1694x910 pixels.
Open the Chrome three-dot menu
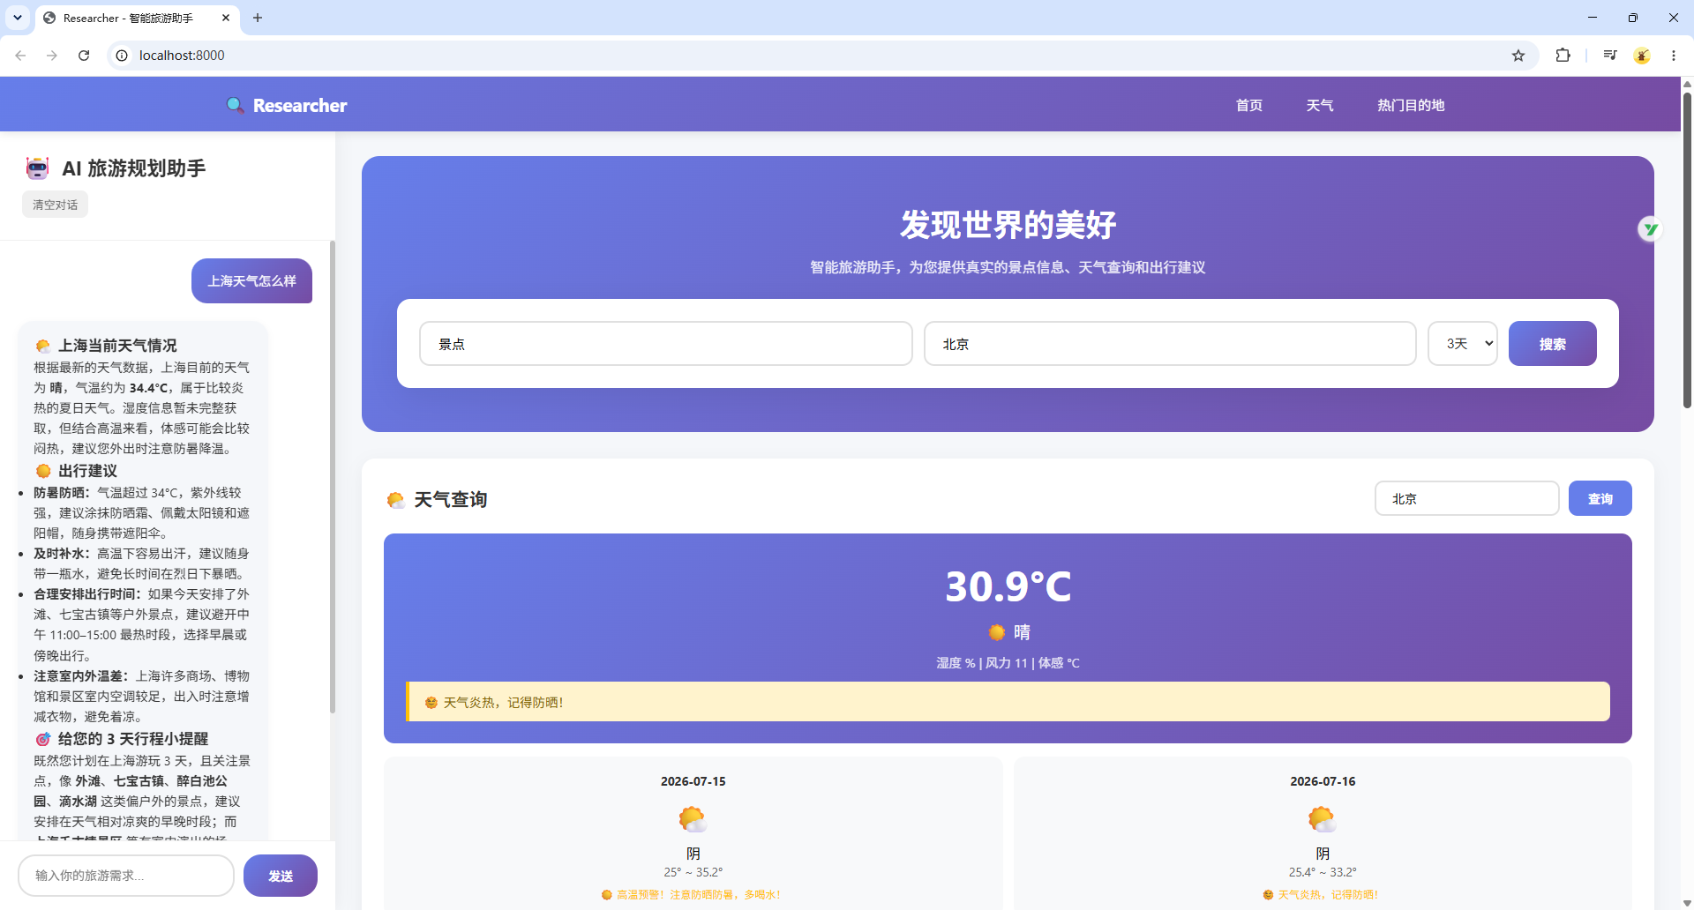point(1674,55)
